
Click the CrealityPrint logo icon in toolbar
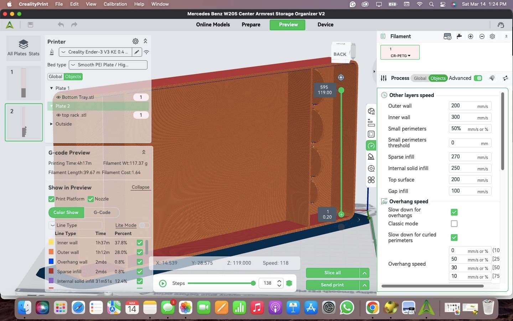tap(10, 25)
